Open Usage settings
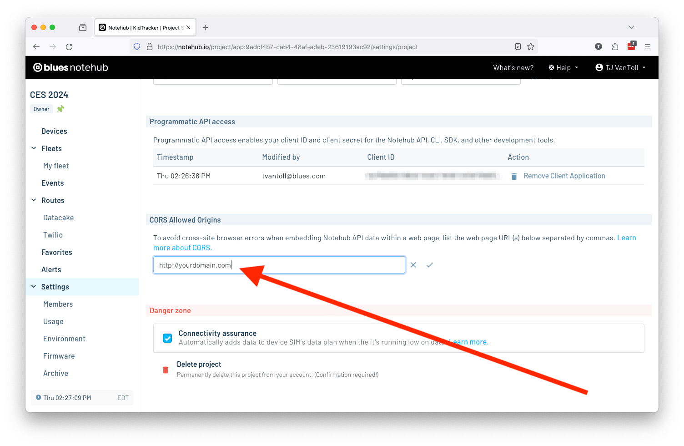 coord(53,321)
